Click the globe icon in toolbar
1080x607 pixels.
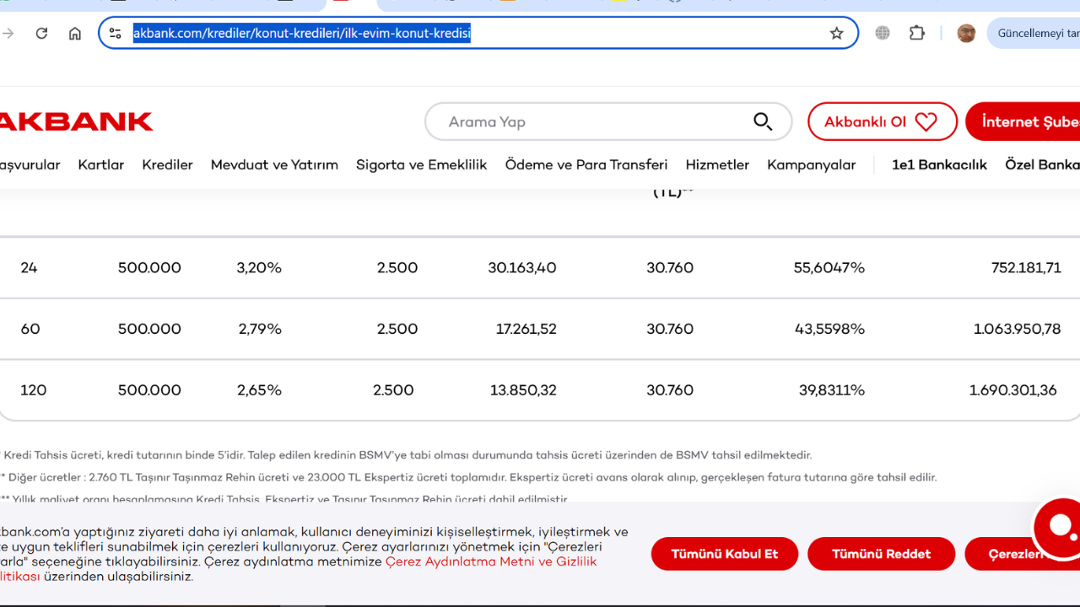[x=883, y=34]
